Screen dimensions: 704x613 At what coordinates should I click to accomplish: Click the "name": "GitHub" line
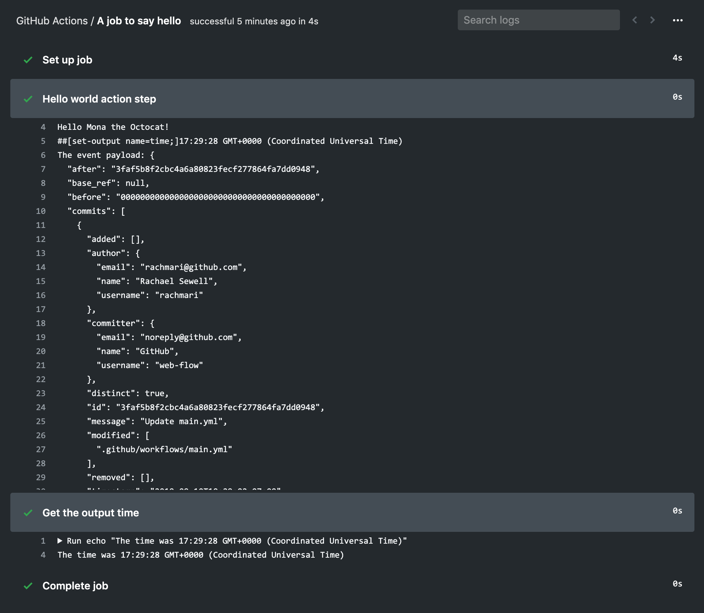point(137,351)
